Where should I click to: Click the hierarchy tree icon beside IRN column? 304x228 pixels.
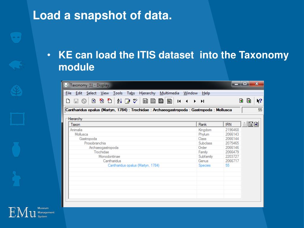tap(251, 124)
